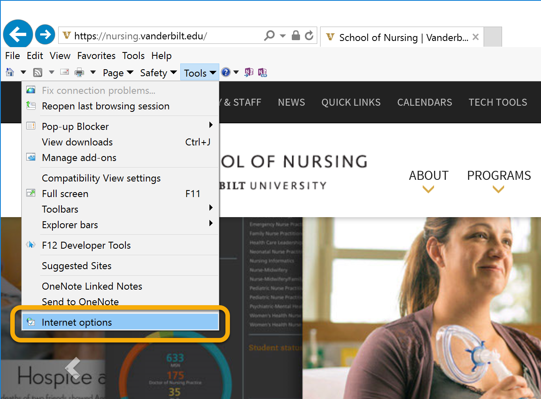
Task: Click the TECH TOOLS navigation link
Action: tap(498, 102)
